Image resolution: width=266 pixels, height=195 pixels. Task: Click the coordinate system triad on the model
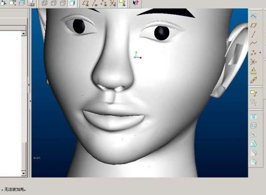137,56
